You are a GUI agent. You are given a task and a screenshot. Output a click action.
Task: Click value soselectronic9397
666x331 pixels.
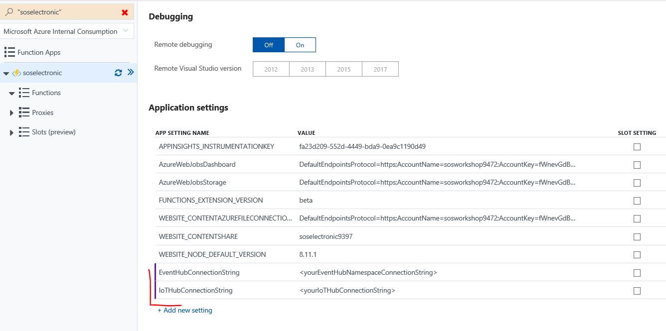pyautogui.click(x=326, y=236)
